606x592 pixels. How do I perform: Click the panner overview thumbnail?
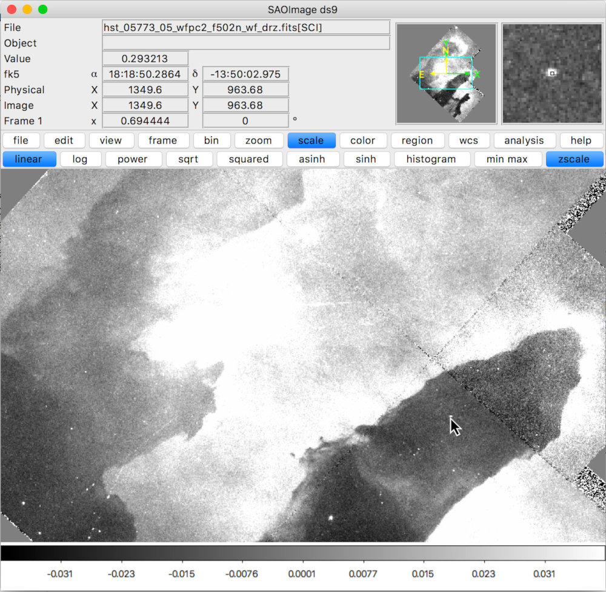point(447,74)
